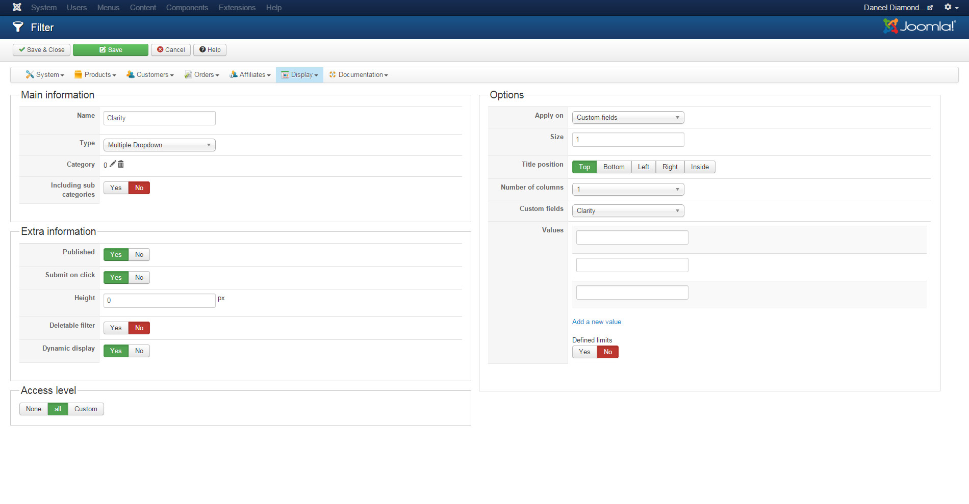Set Title position to Right

tap(670, 167)
